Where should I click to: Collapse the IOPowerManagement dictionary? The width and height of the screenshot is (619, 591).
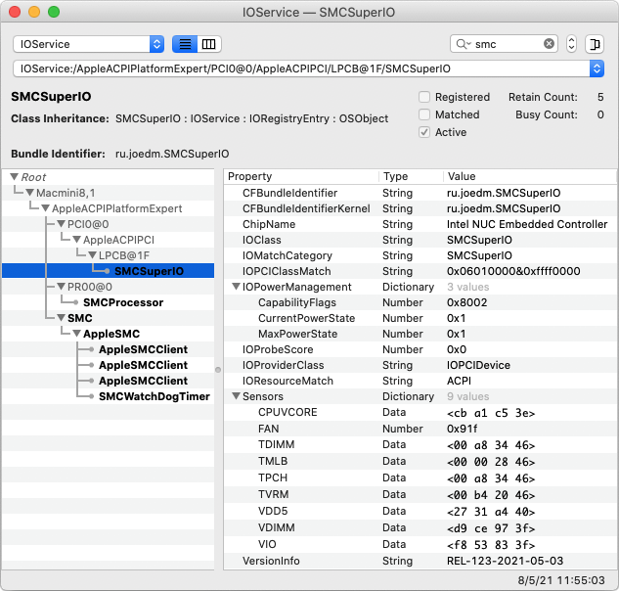[236, 287]
